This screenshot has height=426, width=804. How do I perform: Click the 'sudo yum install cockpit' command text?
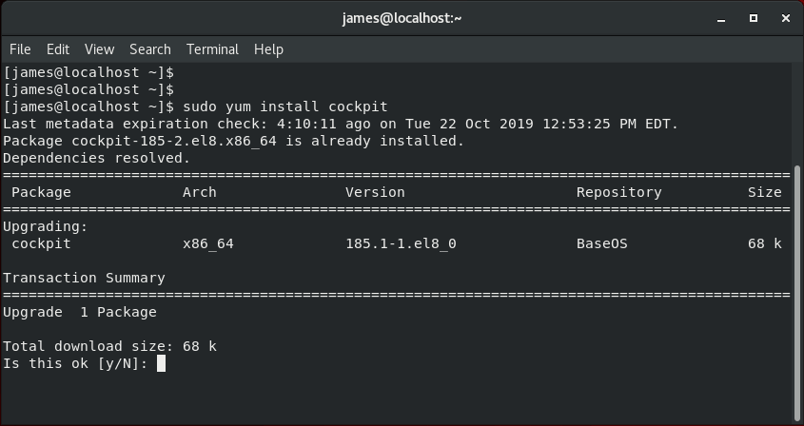285,106
